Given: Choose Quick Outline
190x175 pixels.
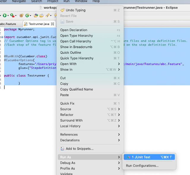Looking at the screenshot, I should (90, 52).
